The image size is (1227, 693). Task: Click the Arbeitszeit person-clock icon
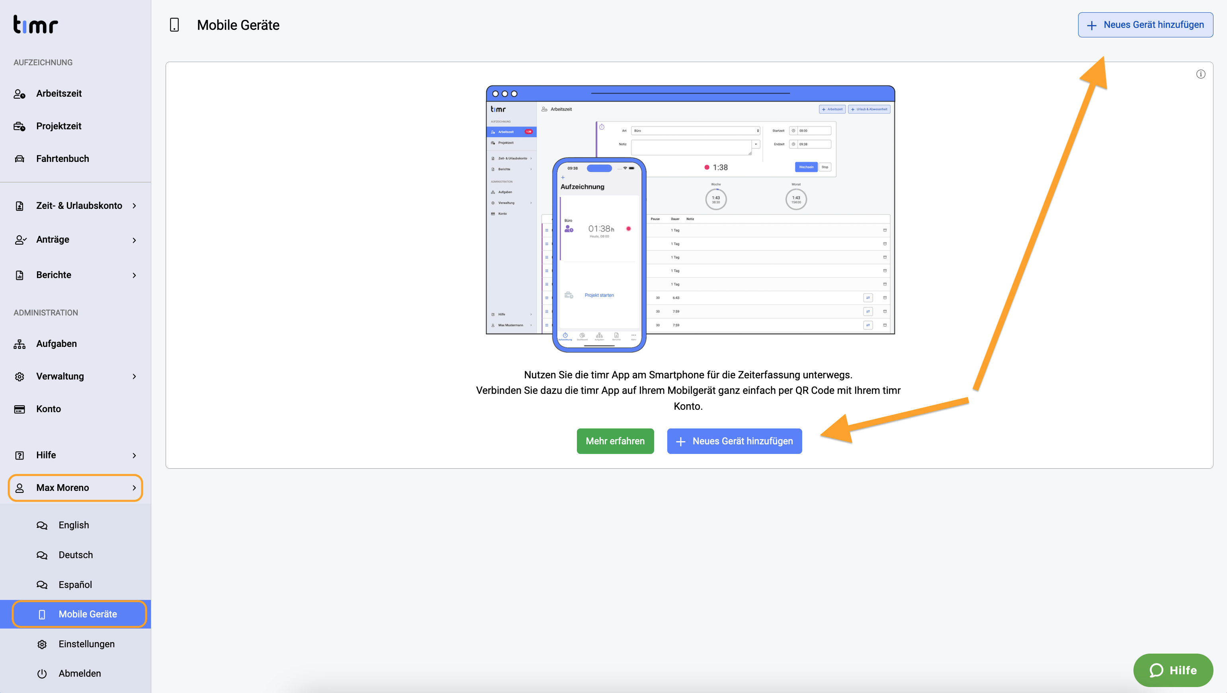coord(20,94)
